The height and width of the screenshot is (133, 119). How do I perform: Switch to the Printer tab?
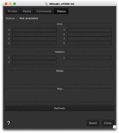13,11
